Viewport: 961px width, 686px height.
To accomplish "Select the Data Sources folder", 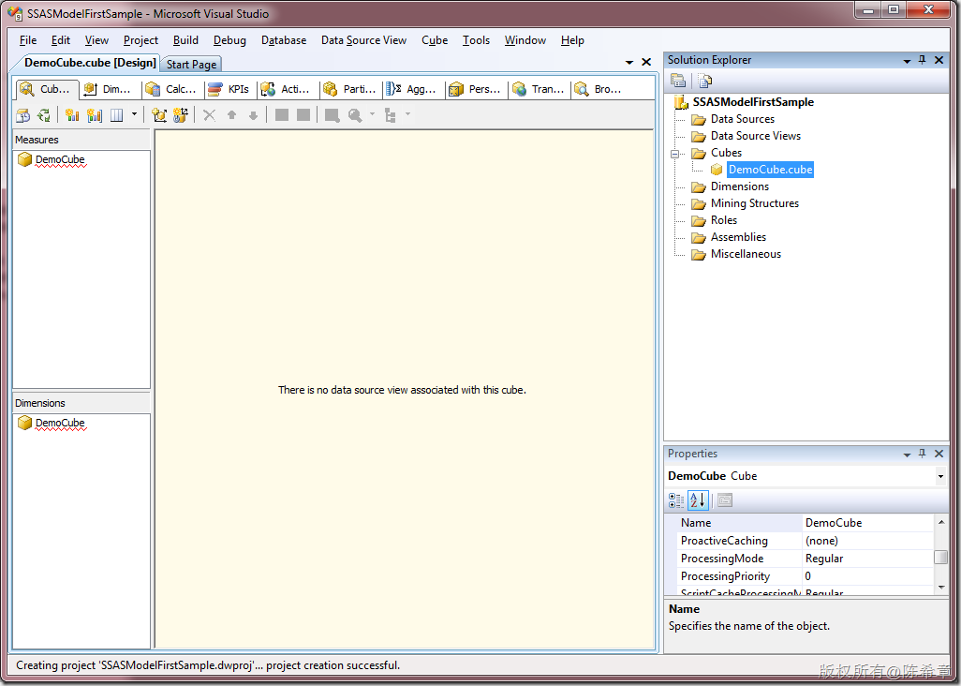I will 742,119.
